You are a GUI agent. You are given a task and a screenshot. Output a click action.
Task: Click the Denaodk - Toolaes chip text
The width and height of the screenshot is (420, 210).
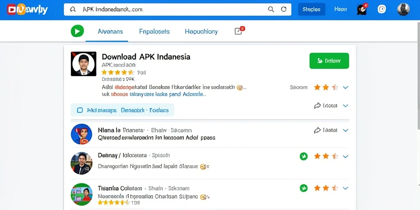coord(145,110)
